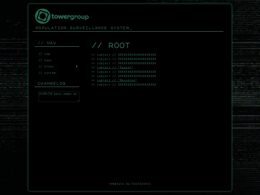Select the '// files' nav entry
This screenshot has height=195, width=260.
(46, 66)
